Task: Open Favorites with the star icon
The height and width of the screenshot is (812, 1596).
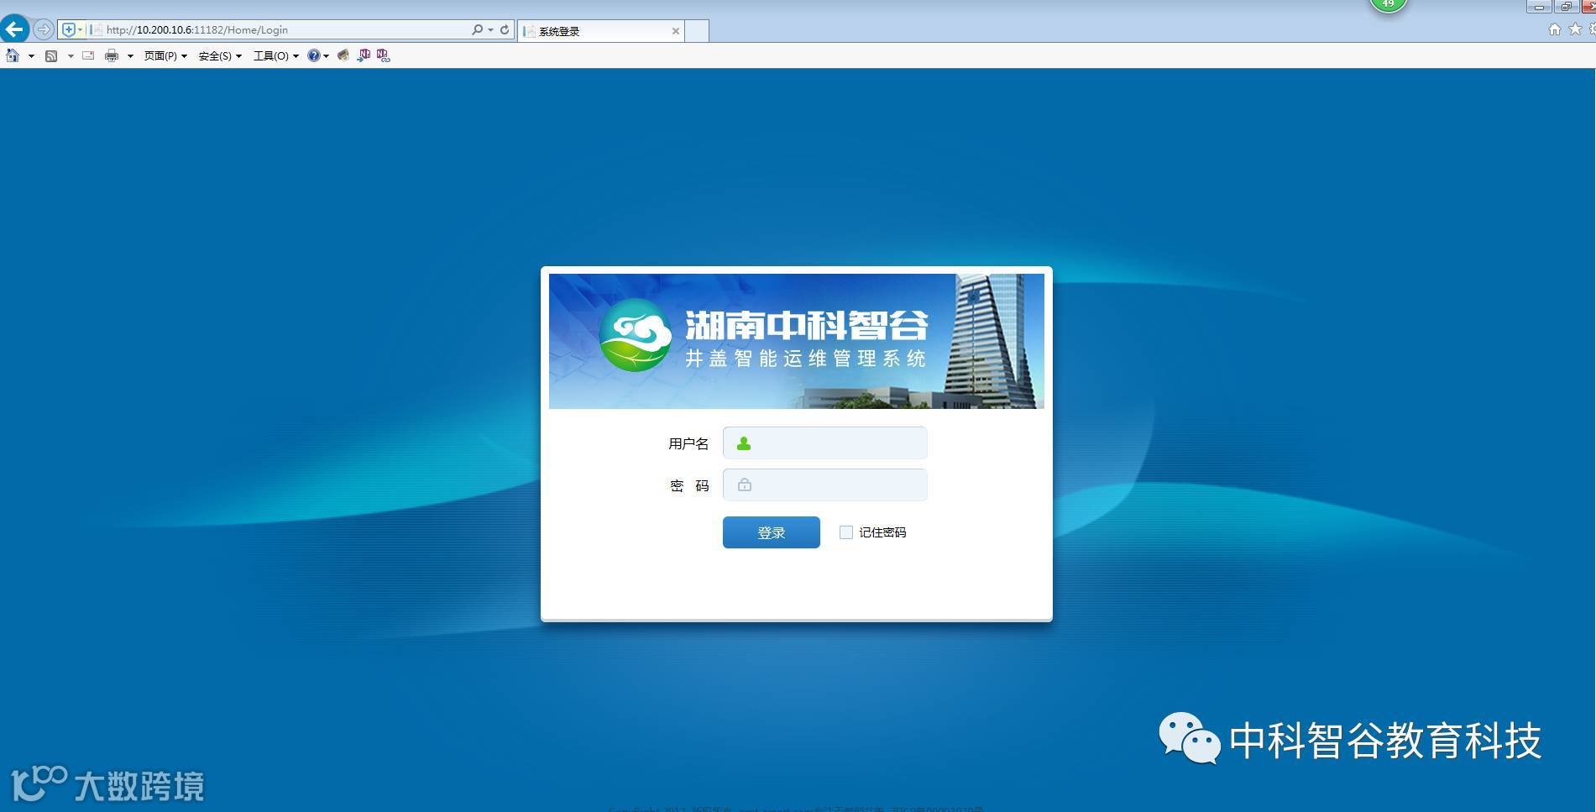Action: [1575, 29]
